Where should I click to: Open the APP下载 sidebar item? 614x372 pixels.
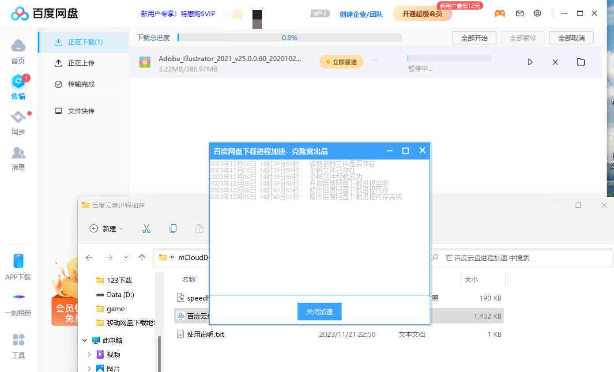tap(18, 267)
